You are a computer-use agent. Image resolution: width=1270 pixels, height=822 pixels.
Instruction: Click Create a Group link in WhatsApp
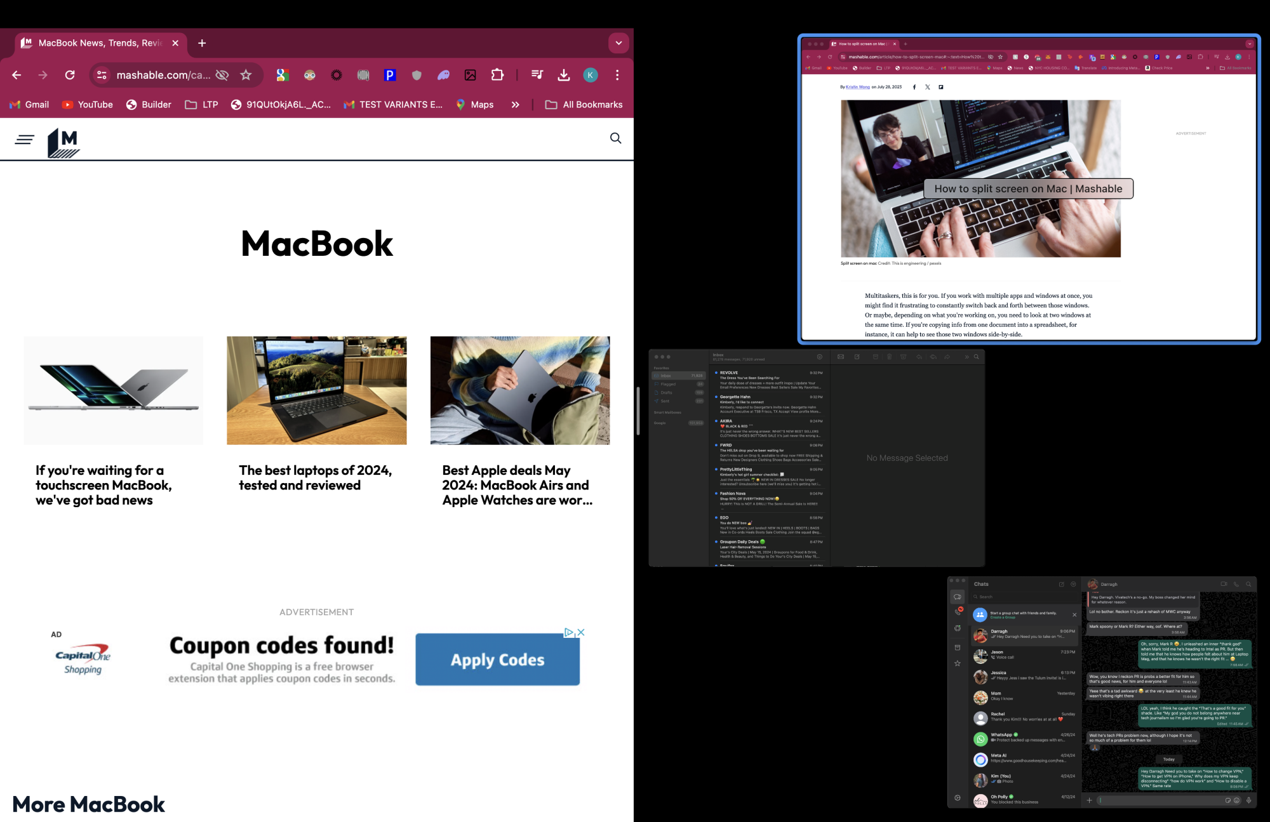(1003, 618)
